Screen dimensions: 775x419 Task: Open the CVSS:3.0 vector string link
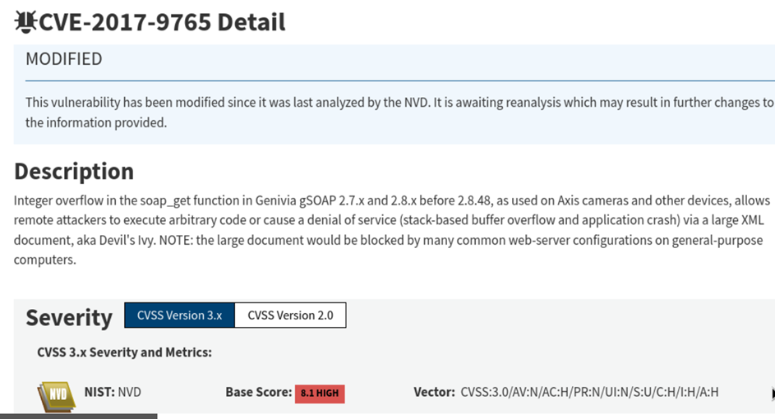589,392
